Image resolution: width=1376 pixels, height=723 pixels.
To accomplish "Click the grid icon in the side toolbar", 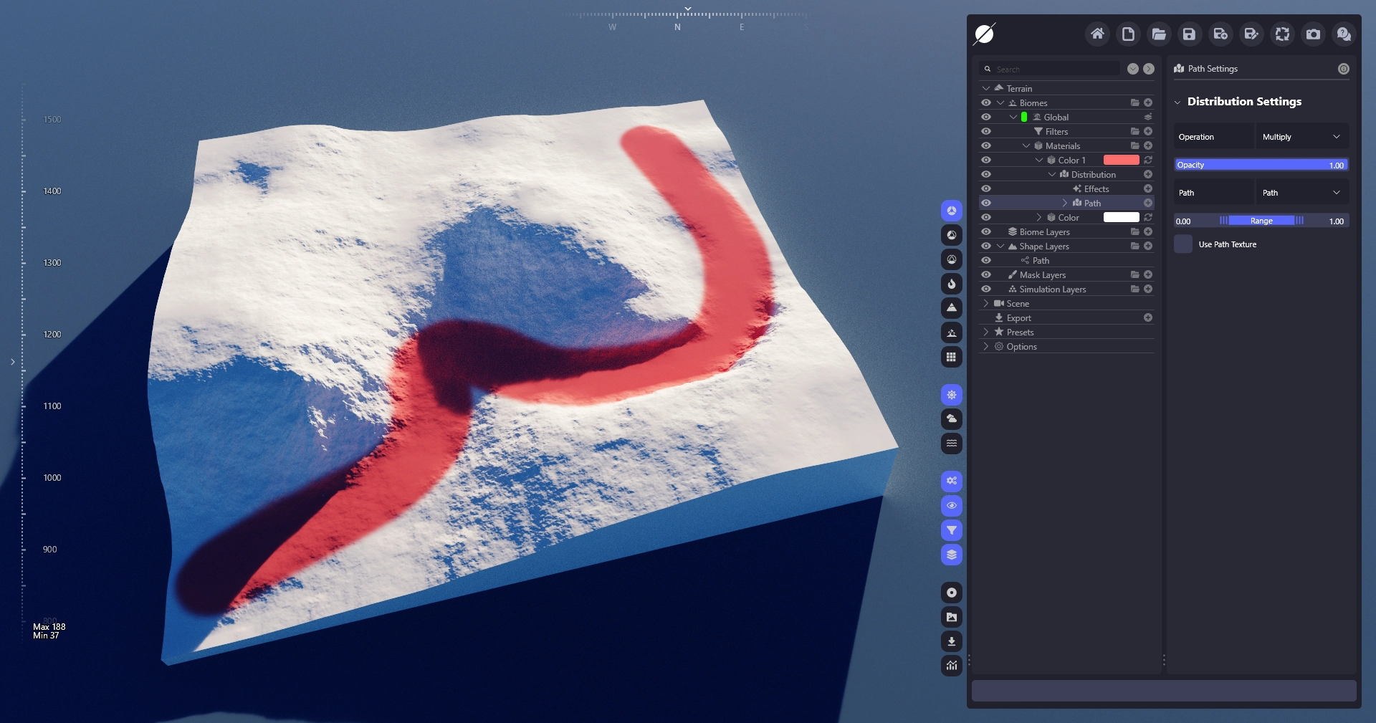I will (952, 357).
